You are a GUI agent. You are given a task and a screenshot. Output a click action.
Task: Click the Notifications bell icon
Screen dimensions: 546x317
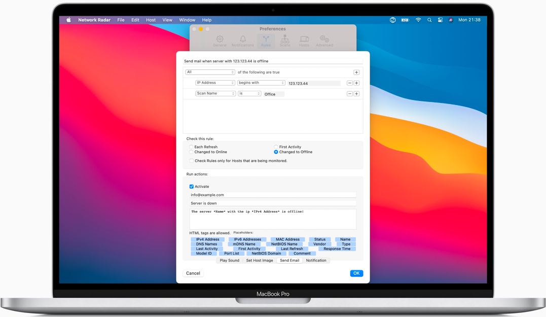point(243,41)
